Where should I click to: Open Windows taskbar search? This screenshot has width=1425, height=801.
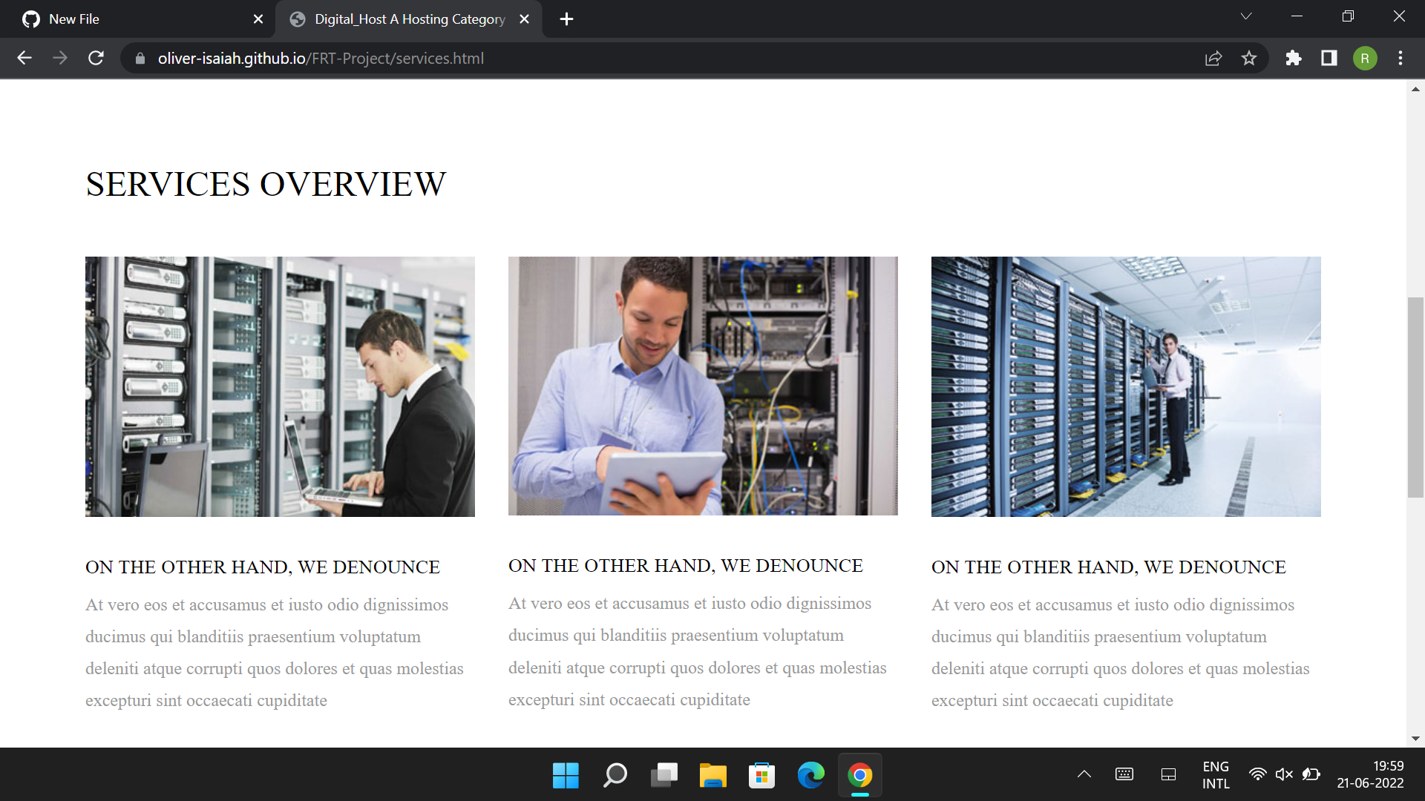coord(615,775)
